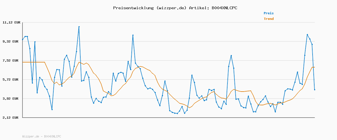Click wizzper.de in the chart title
337x140 pixels.
(x=171, y=8)
